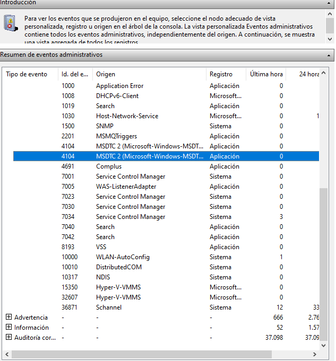Select the Host-Network-Service row
The height and width of the screenshot is (361, 336).
pos(166,116)
